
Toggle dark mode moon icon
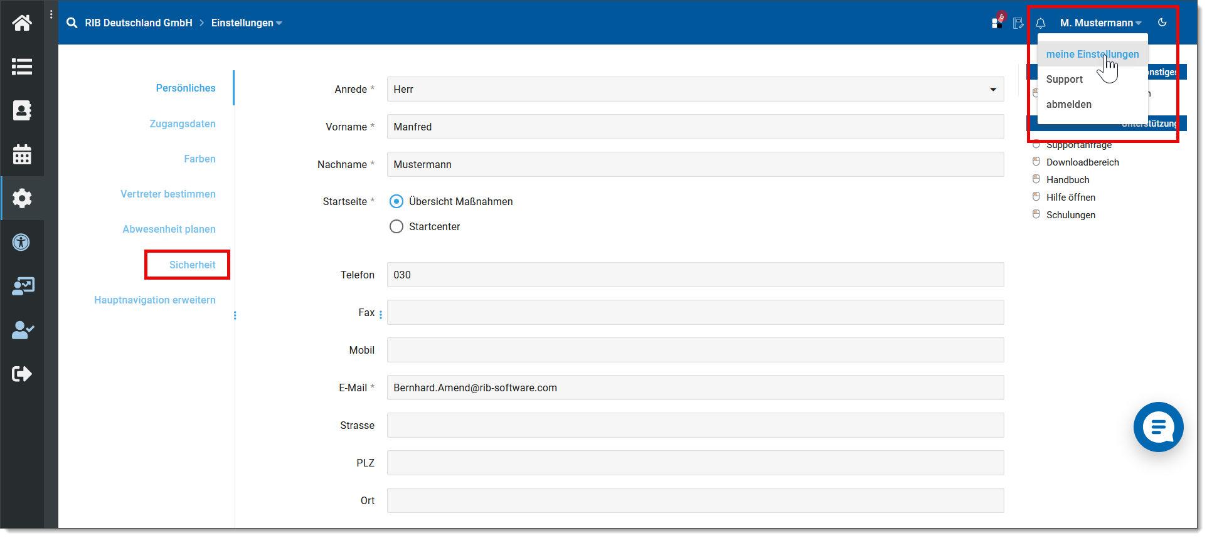(x=1162, y=23)
